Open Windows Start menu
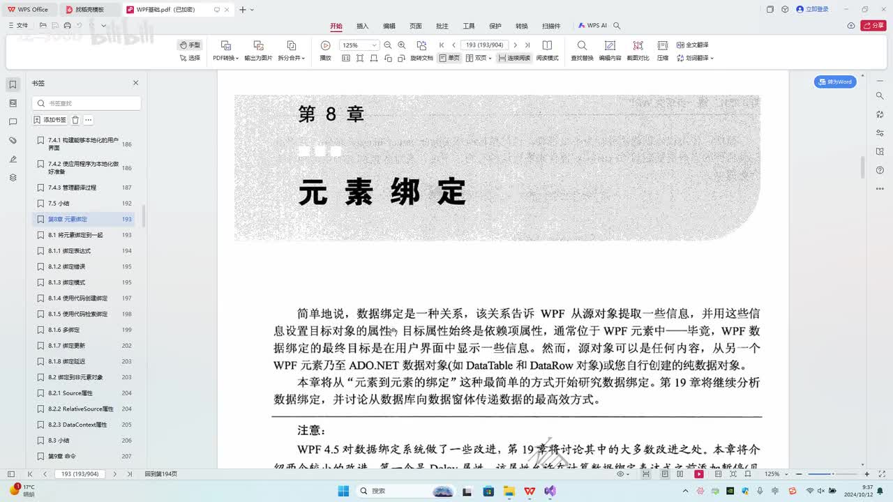893x502 pixels. point(344,491)
